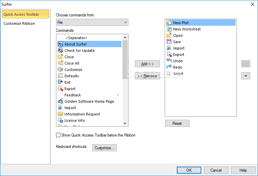Click Commands list scroll down arrow

125,123
